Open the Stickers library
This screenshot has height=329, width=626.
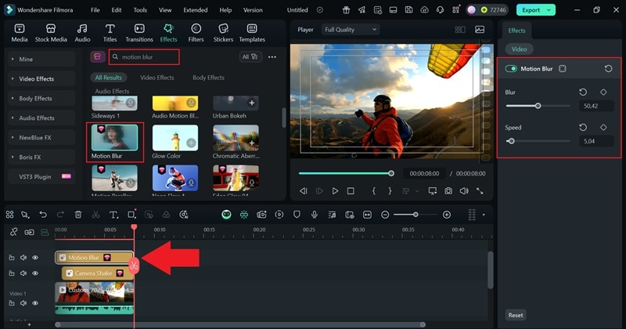tap(223, 33)
